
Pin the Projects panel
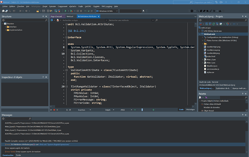243,16
